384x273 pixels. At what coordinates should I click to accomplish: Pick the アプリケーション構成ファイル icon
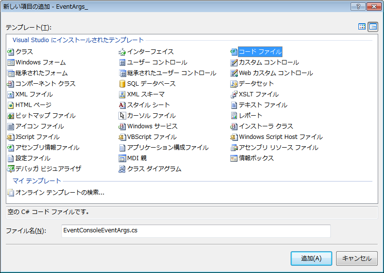(122, 148)
